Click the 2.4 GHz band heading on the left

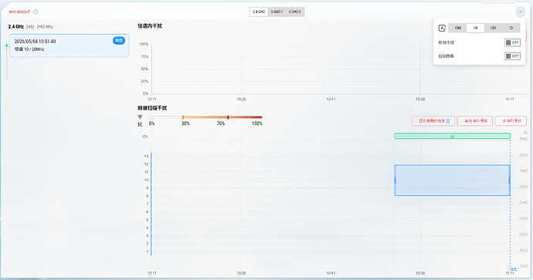(16, 26)
